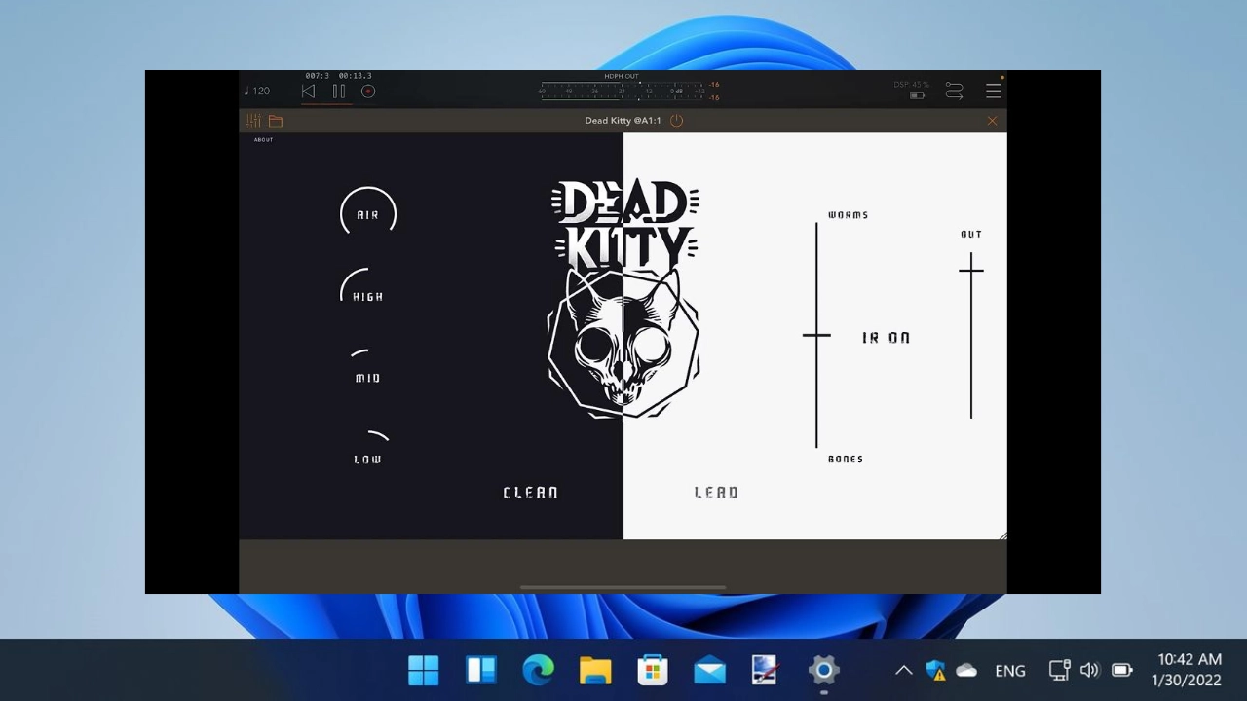Launch Microsoft Edge from taskbar
This screenshot has height=701, width=1247.
(538, 670)
